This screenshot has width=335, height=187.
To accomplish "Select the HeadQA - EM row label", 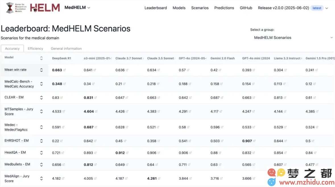I will (15, 152).
